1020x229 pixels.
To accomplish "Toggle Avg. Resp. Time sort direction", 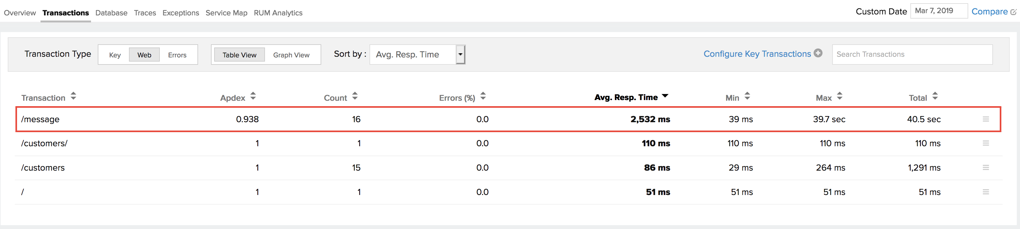I will point(665,96).
